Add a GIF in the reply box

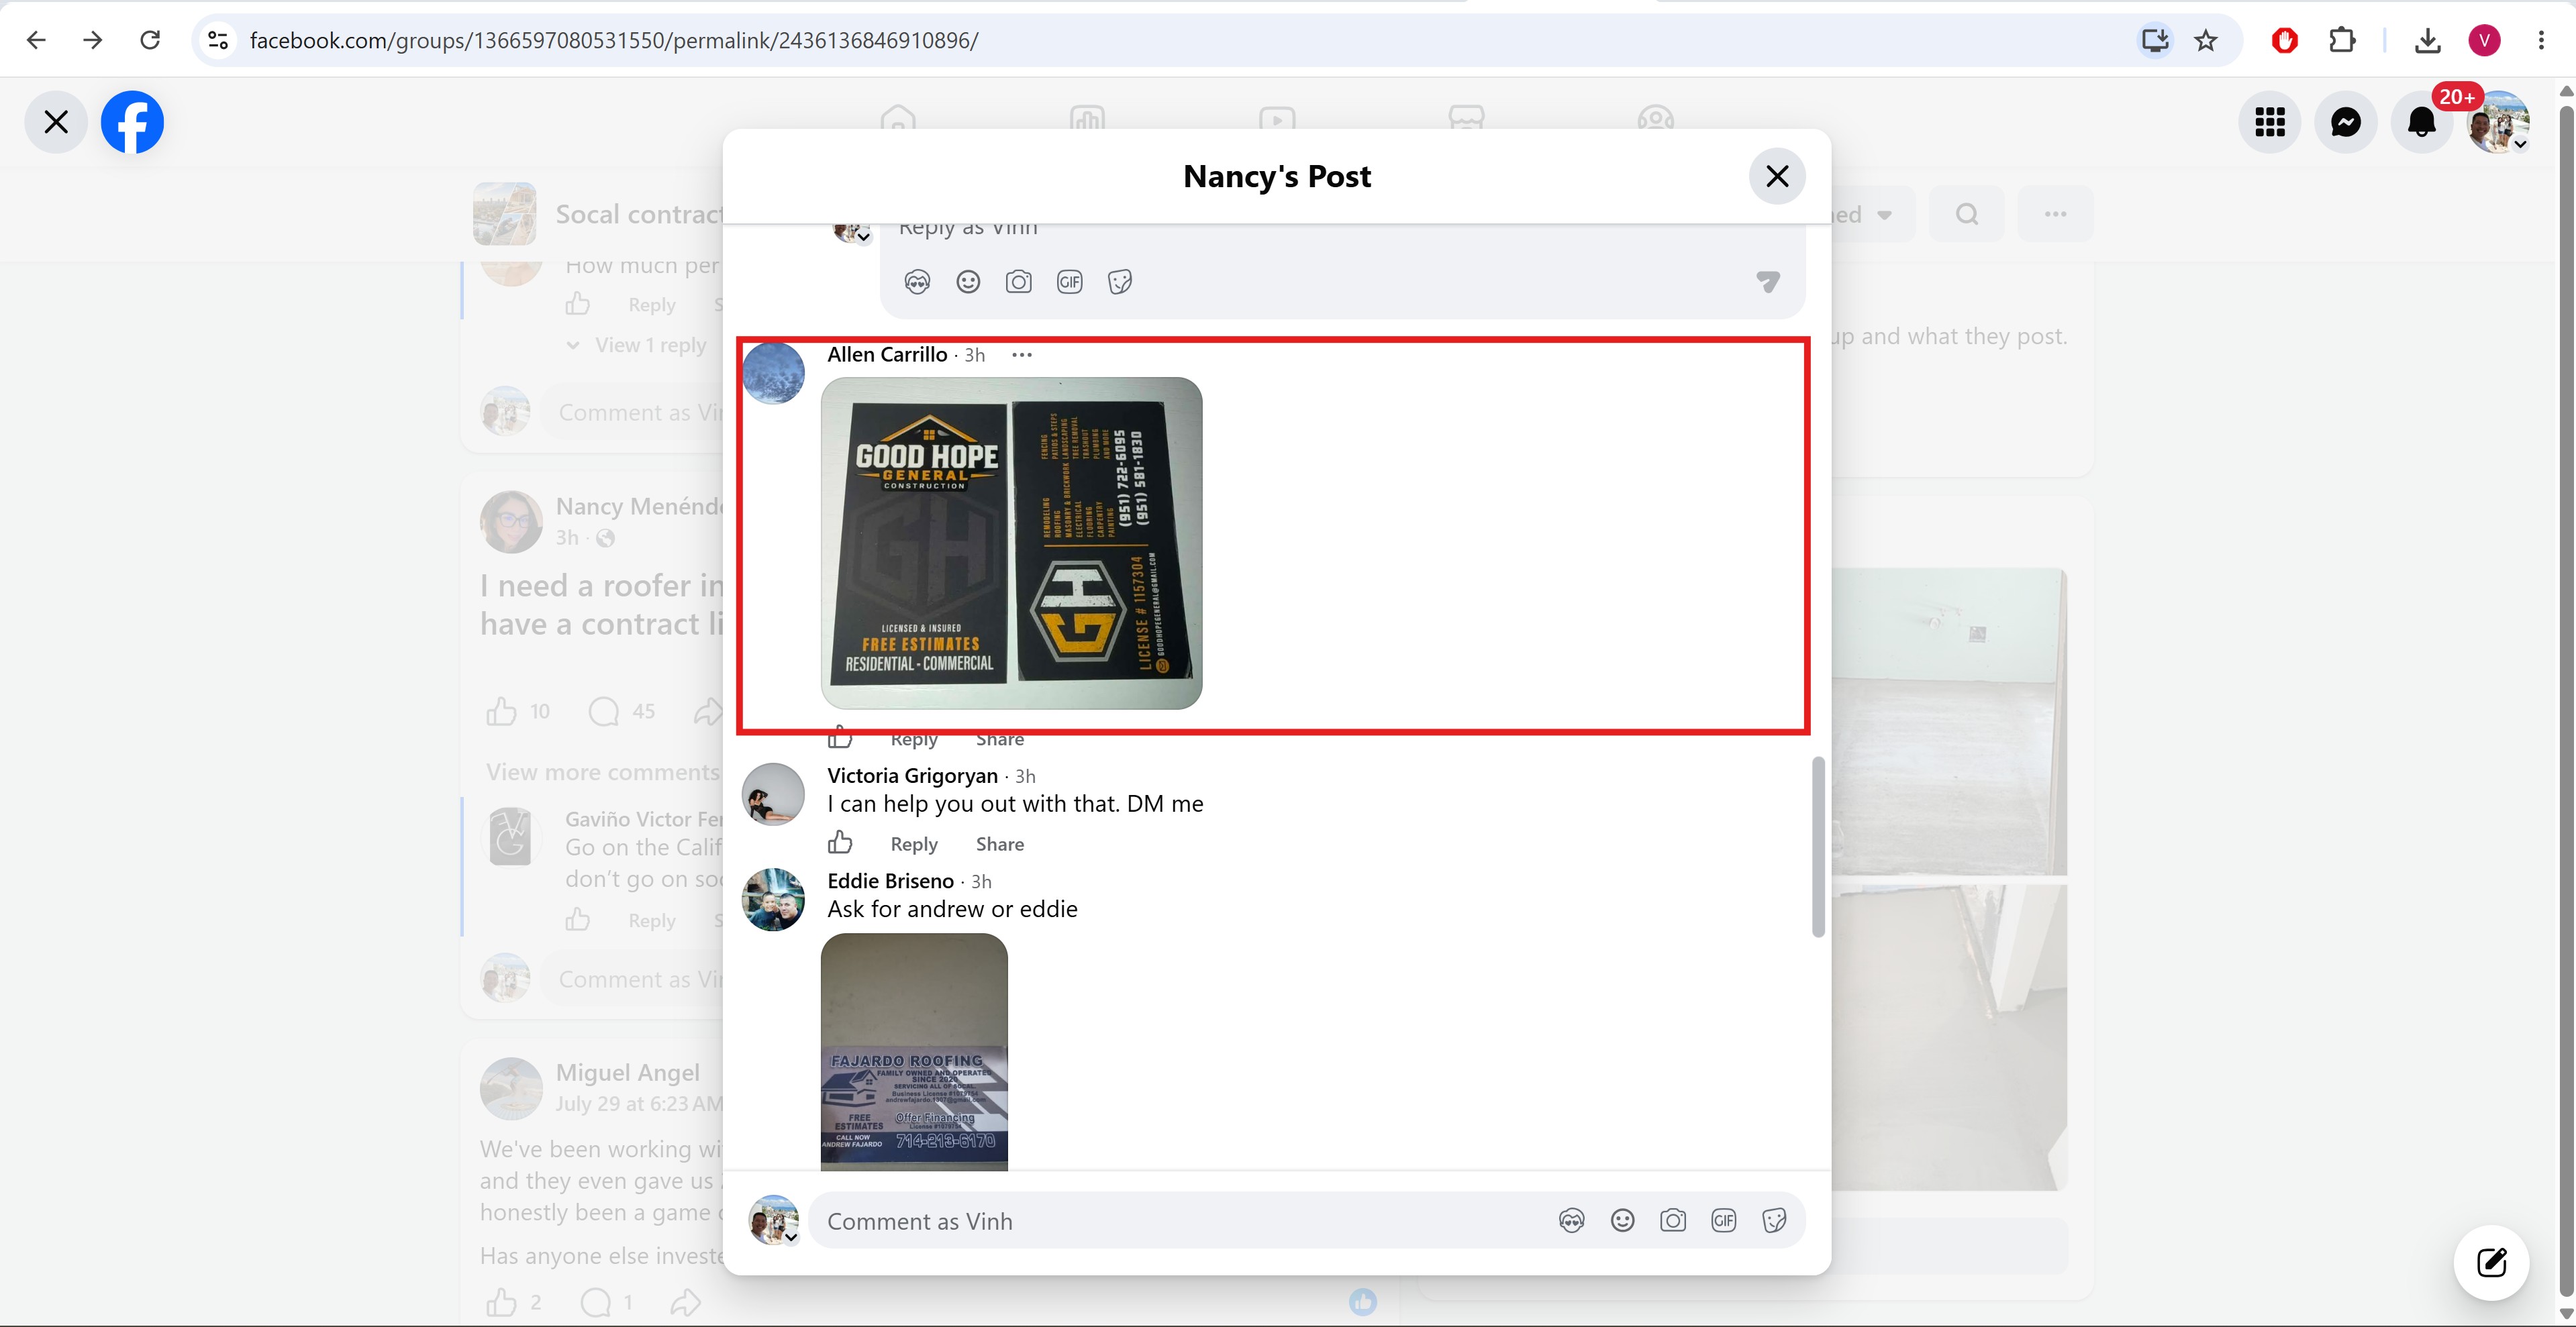(1070, 282)
